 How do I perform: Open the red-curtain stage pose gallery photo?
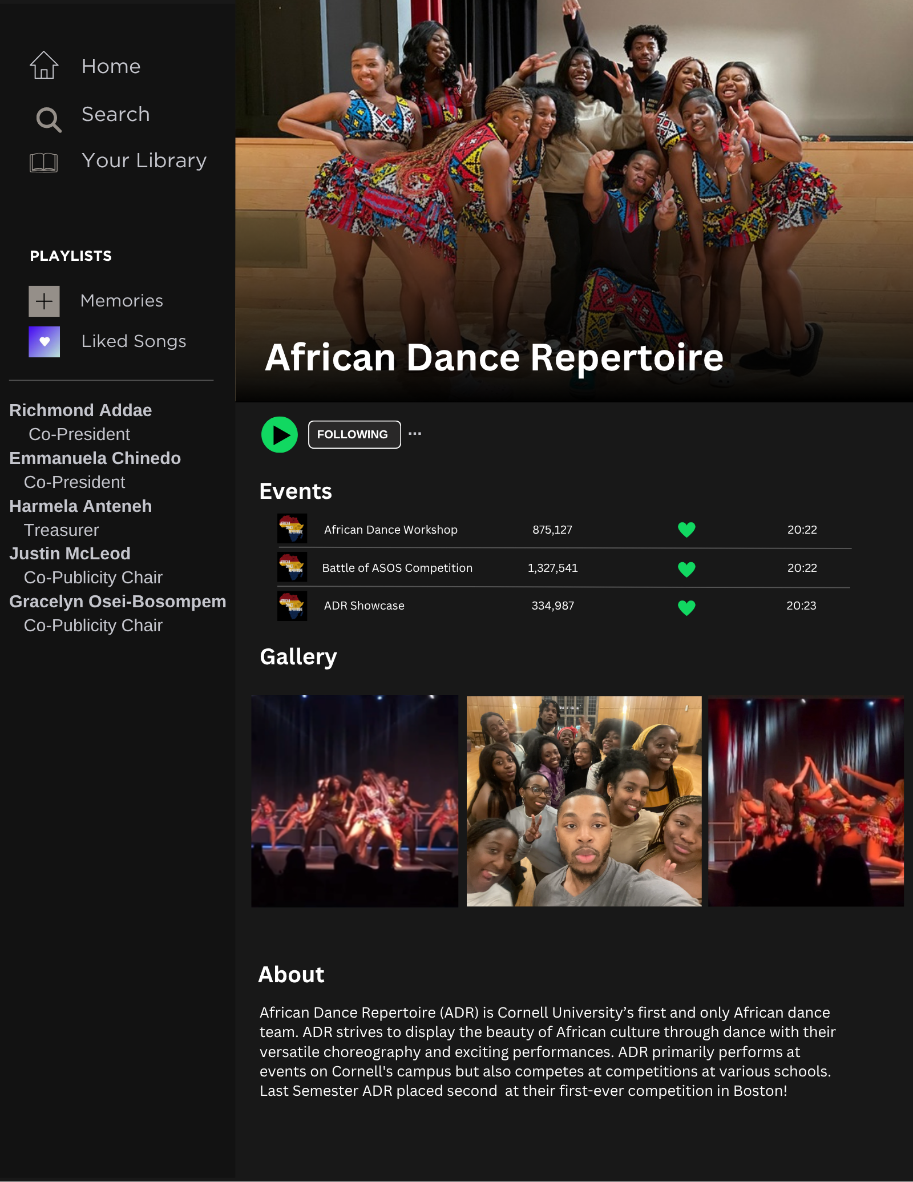[806, 802]
